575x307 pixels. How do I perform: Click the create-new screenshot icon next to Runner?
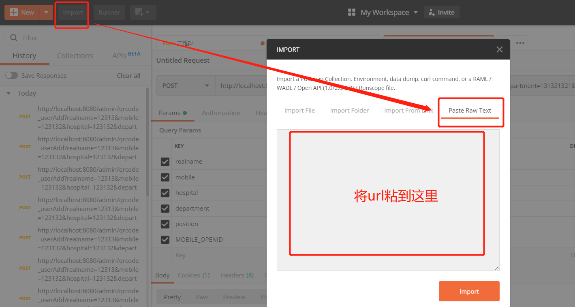(x=139, y=12)
